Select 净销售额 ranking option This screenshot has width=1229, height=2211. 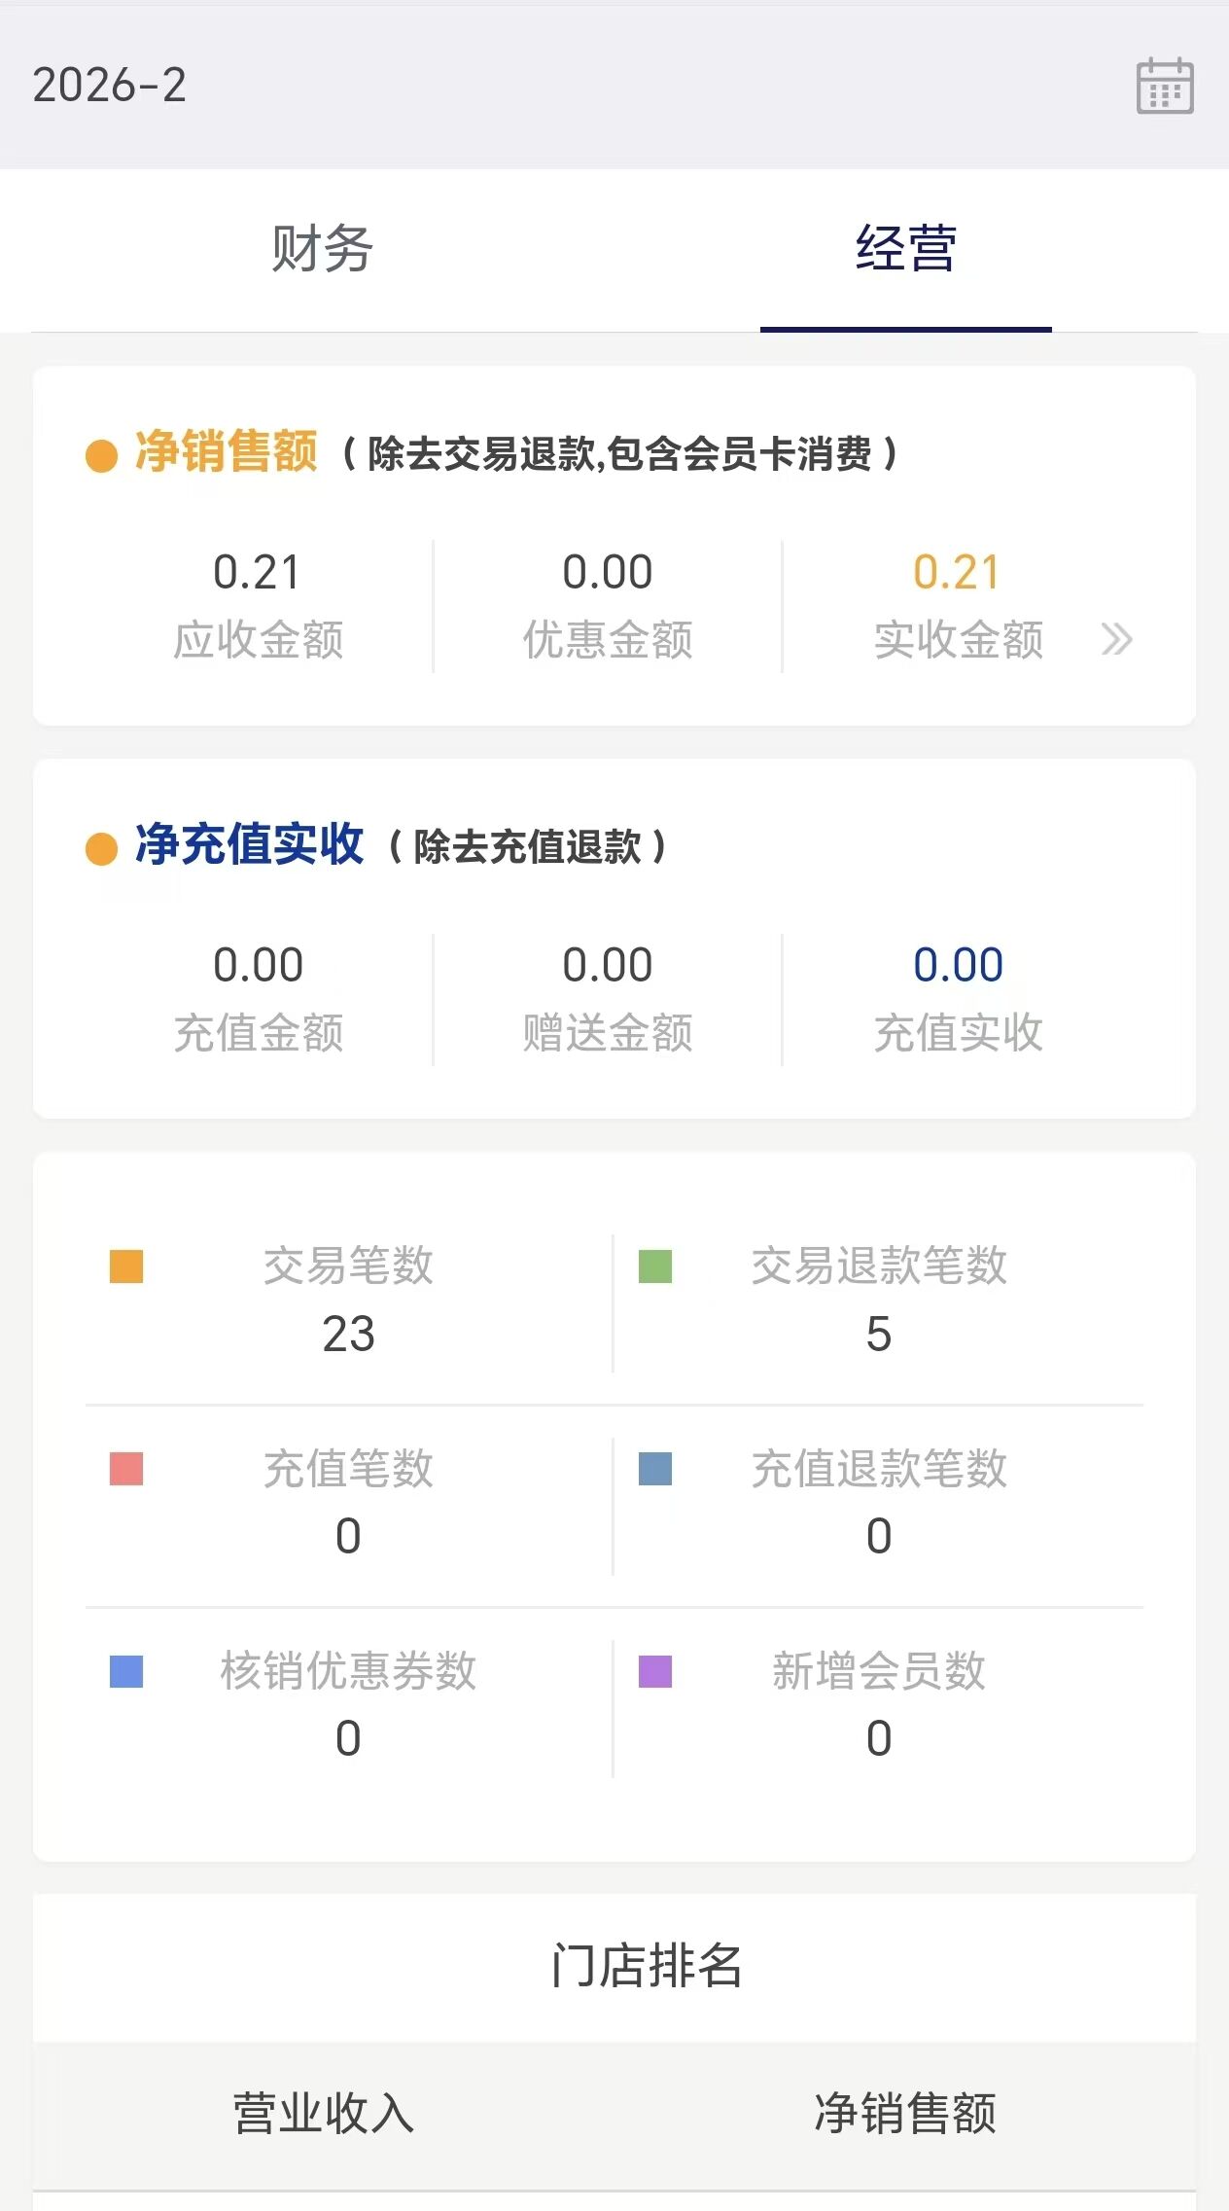[905, 2114]
